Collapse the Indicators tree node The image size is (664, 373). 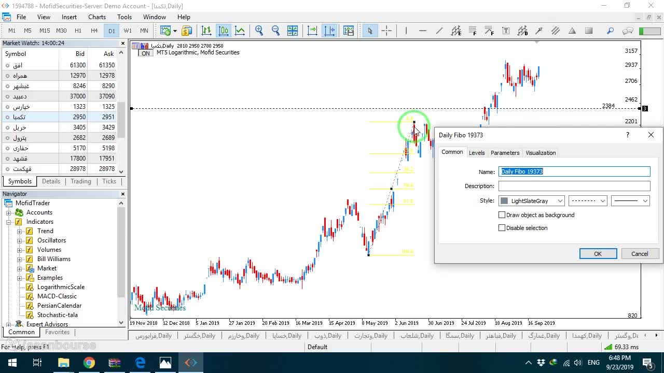click(x=9, y=222)
